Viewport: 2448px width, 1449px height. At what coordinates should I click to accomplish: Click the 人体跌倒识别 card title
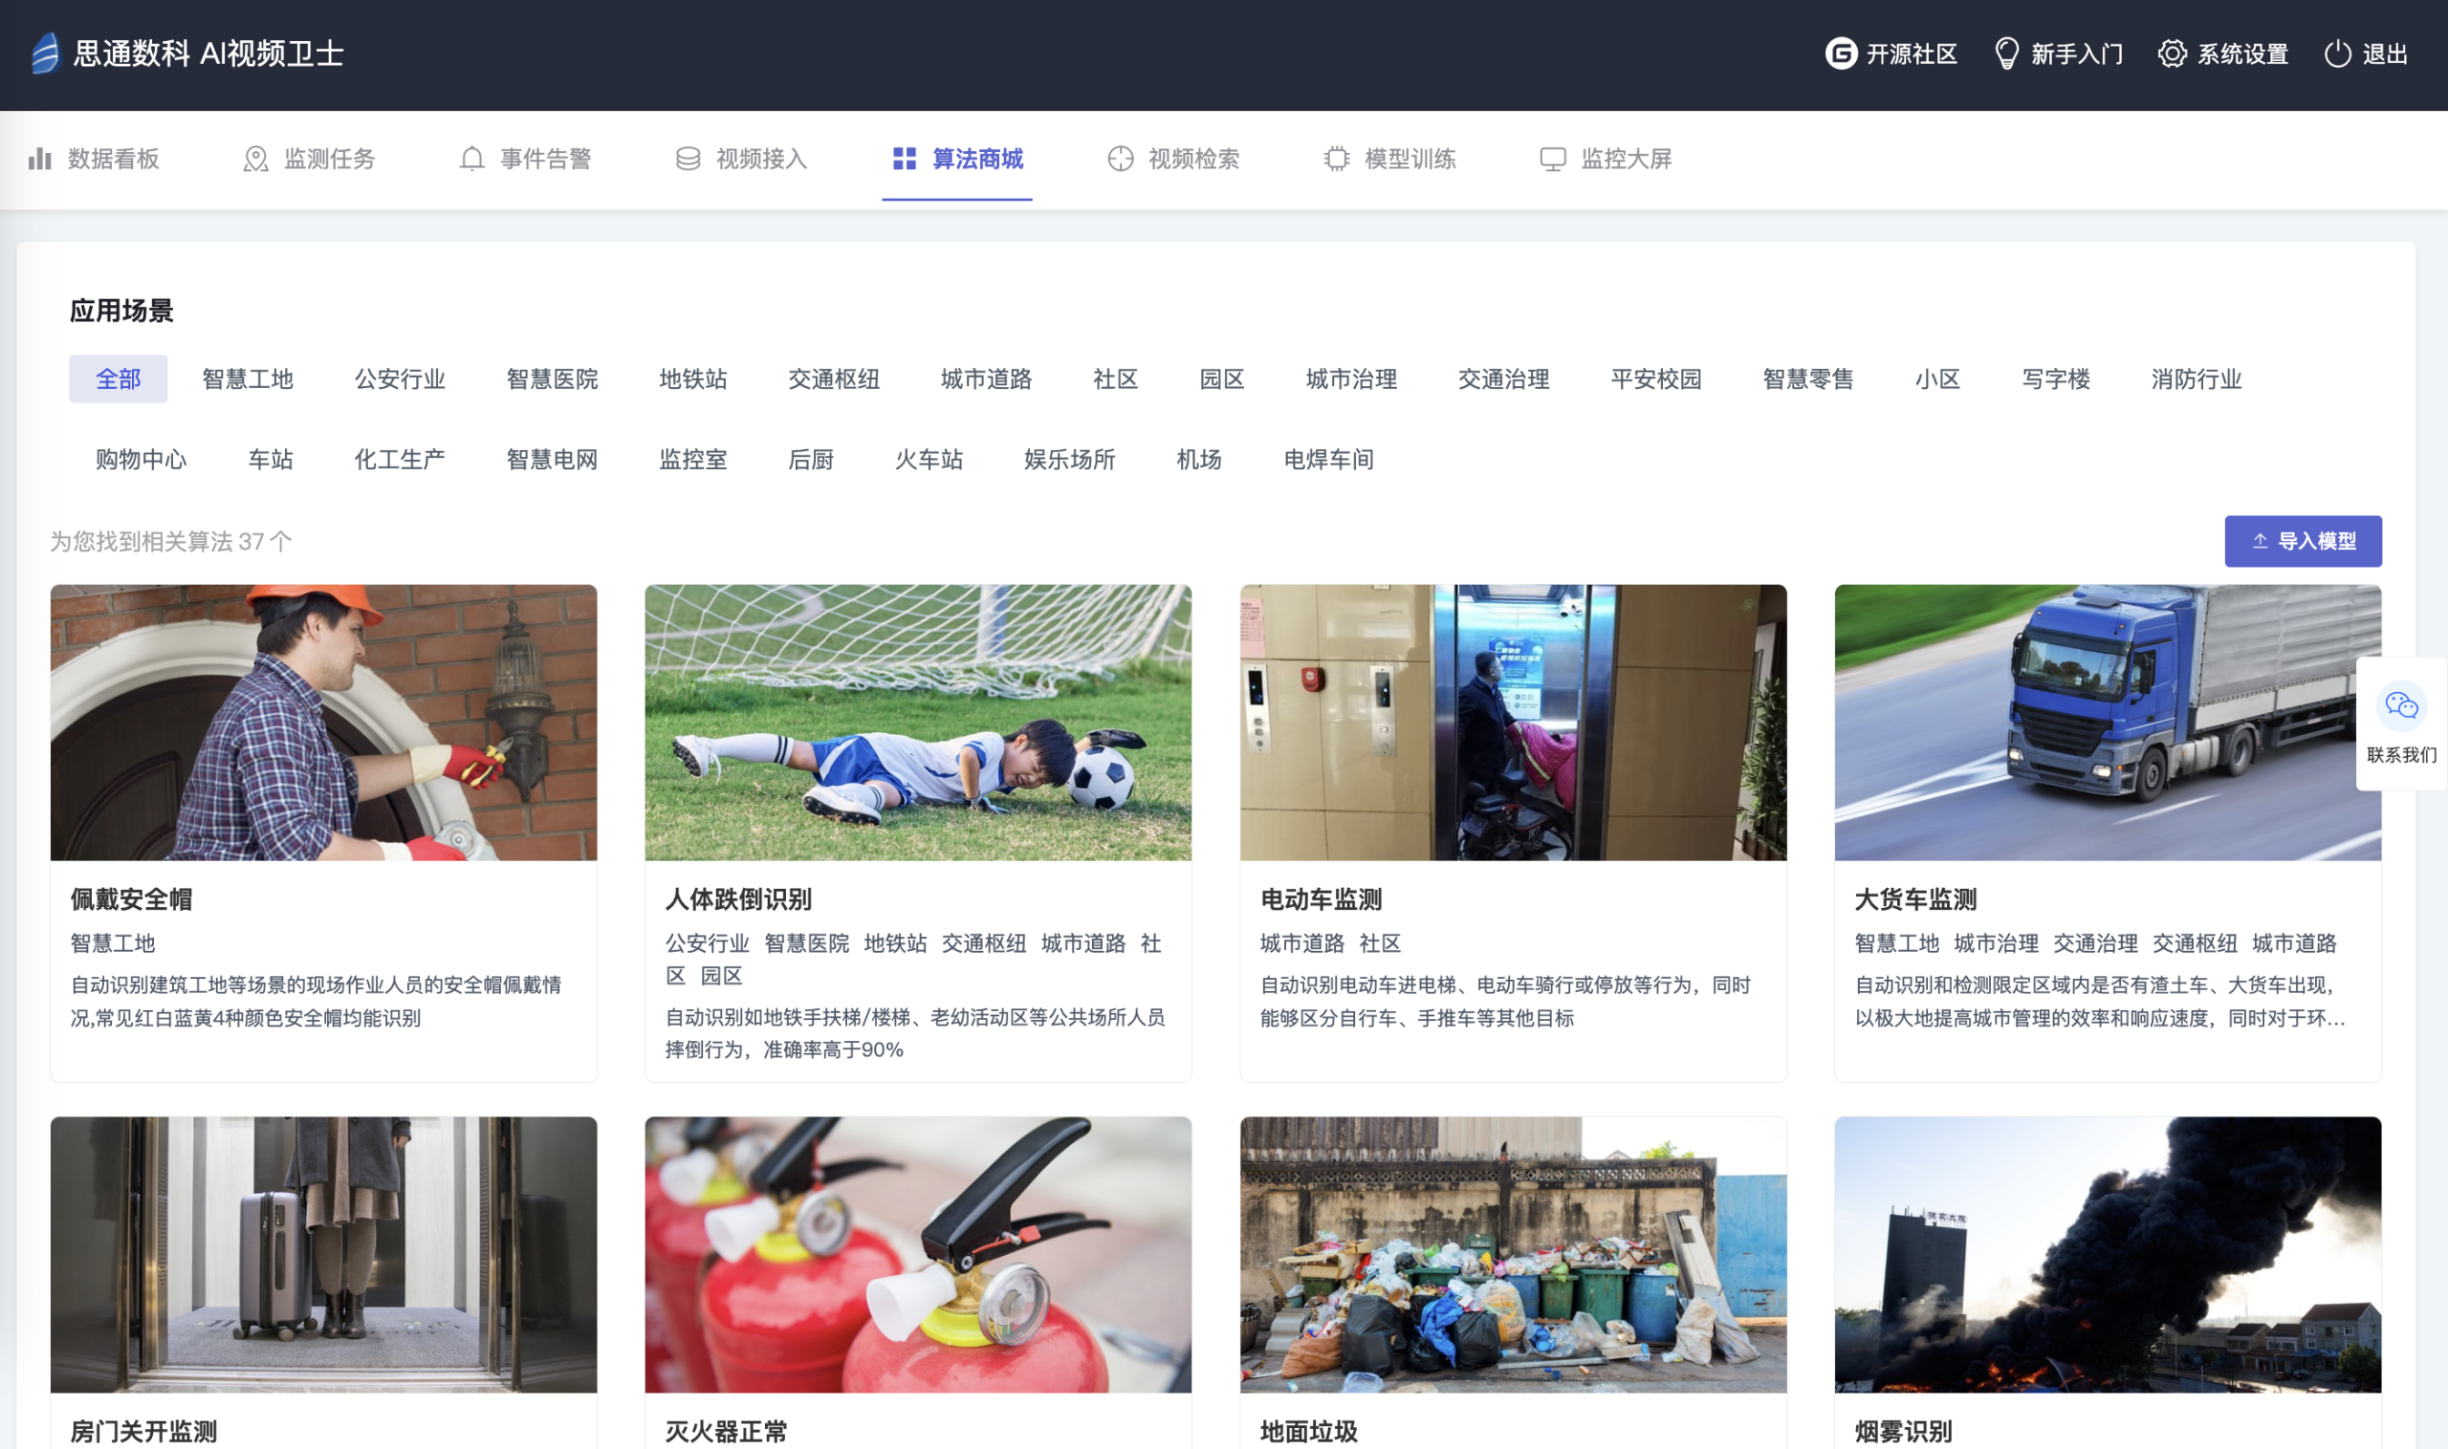(737, 898)
